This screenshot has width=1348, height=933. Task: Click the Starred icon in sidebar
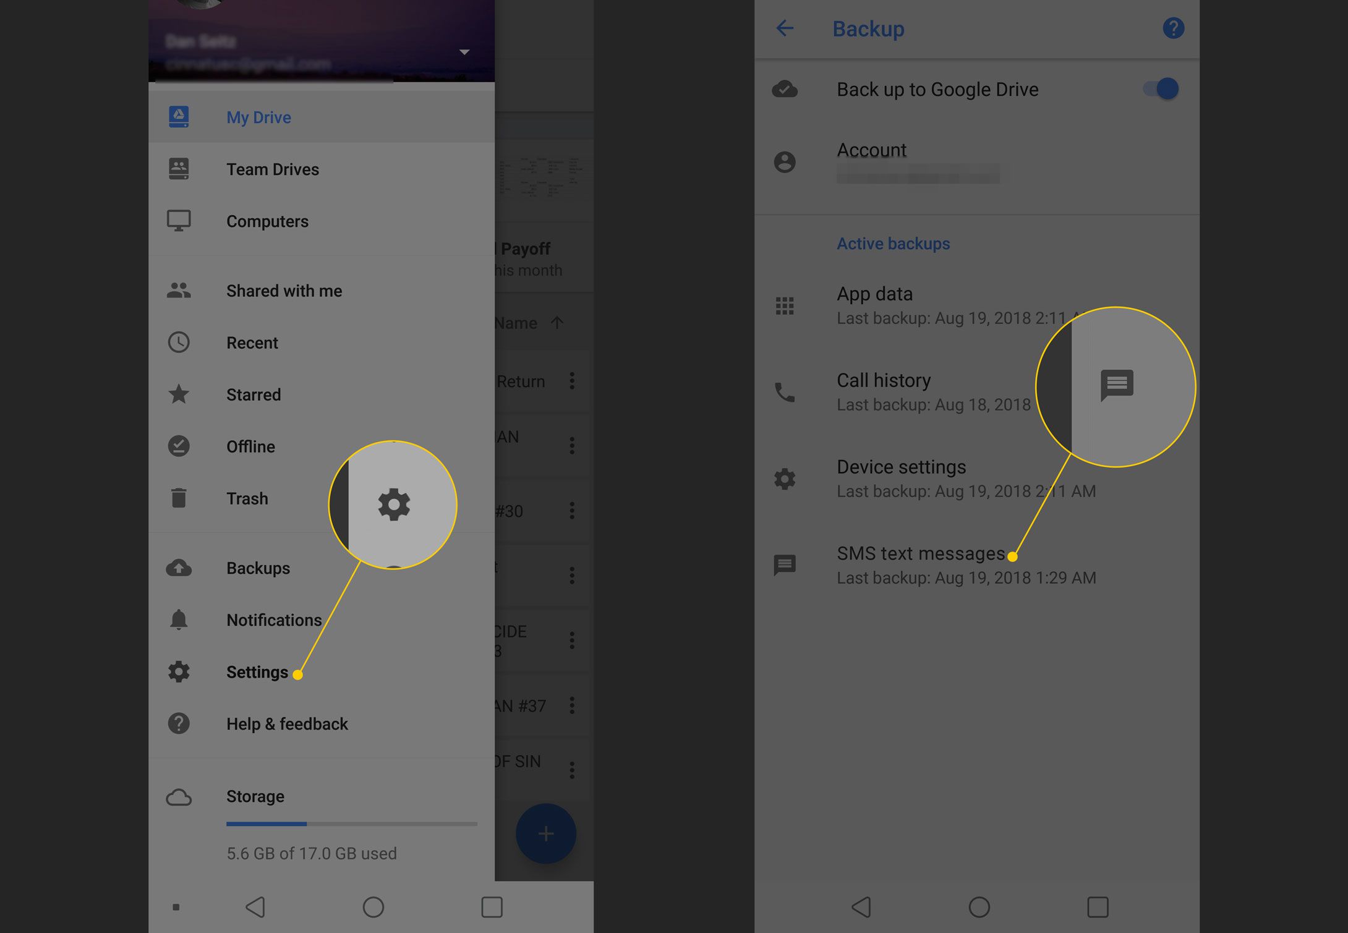click(178, 394)
